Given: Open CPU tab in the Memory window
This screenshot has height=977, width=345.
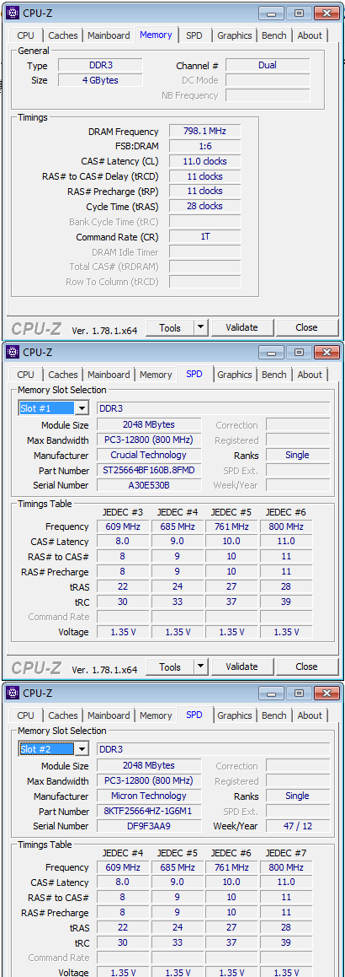Looking at the screenshot, I should pyautogui.click(x=25, y=35).
